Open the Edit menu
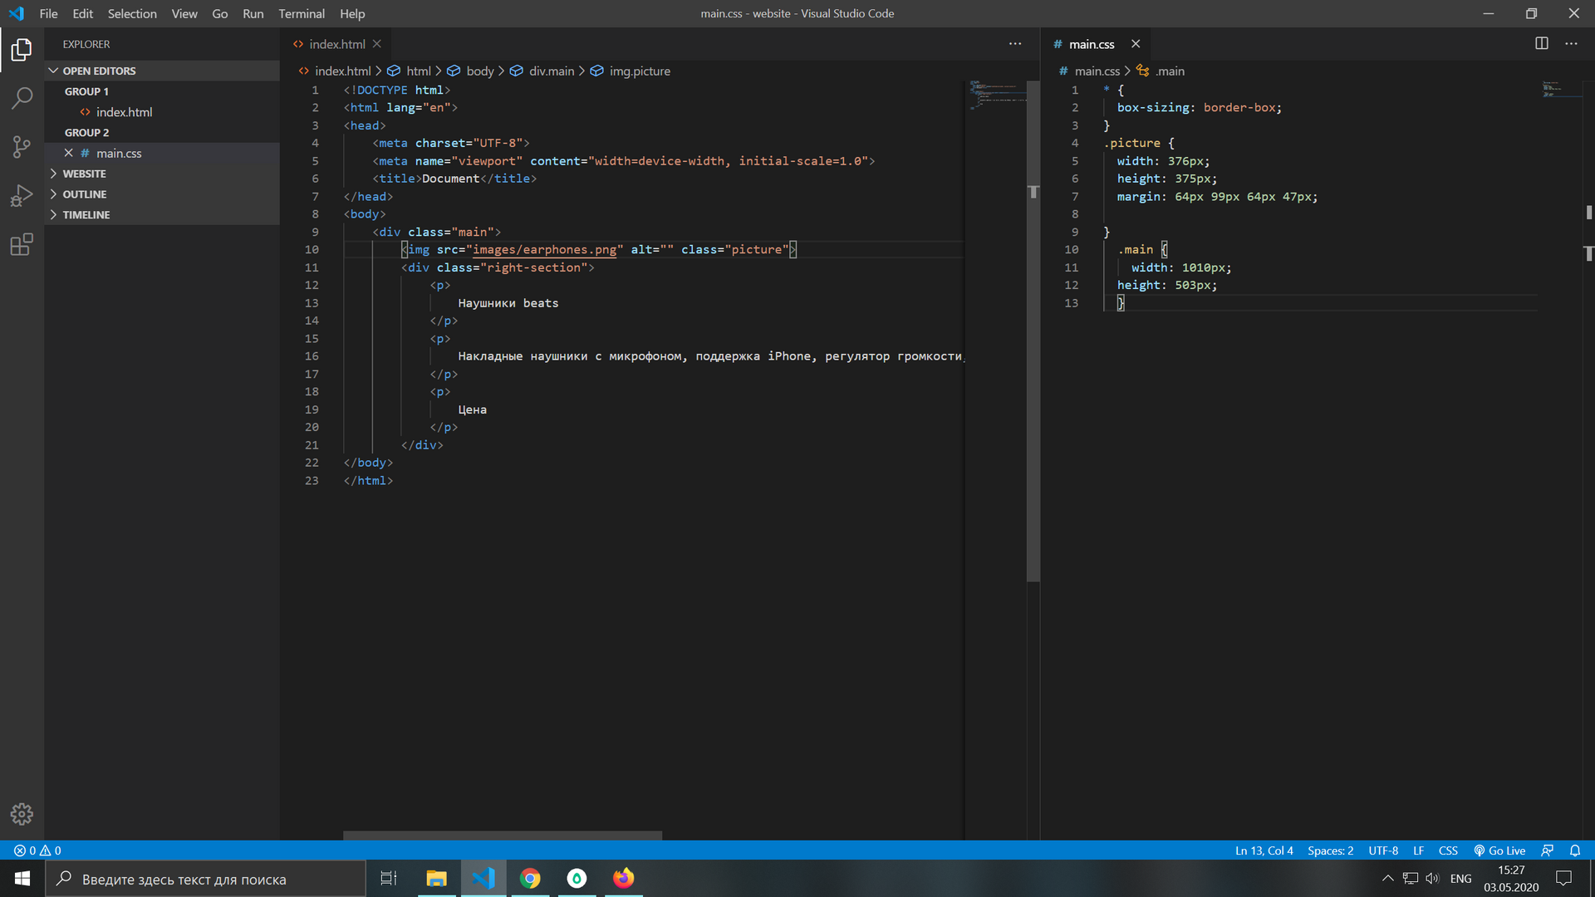Screen dimensions: 1595x897 pyautogui.click(x=82, y=13)
